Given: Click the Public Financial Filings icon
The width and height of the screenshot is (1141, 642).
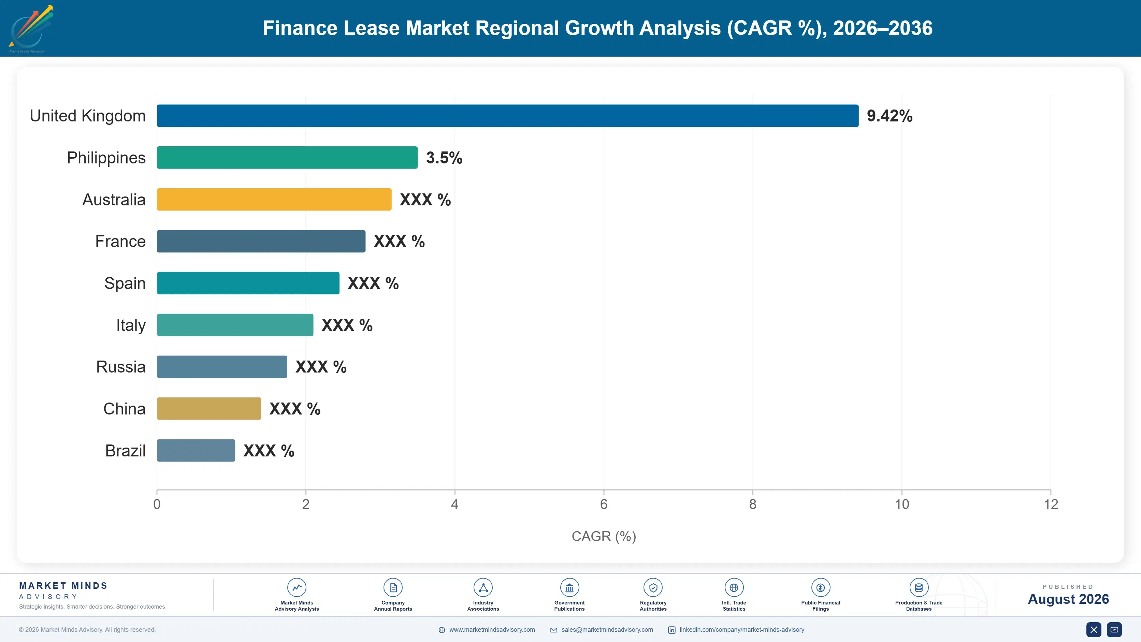Looking at the screenshot, I should (x=820, y=587).
